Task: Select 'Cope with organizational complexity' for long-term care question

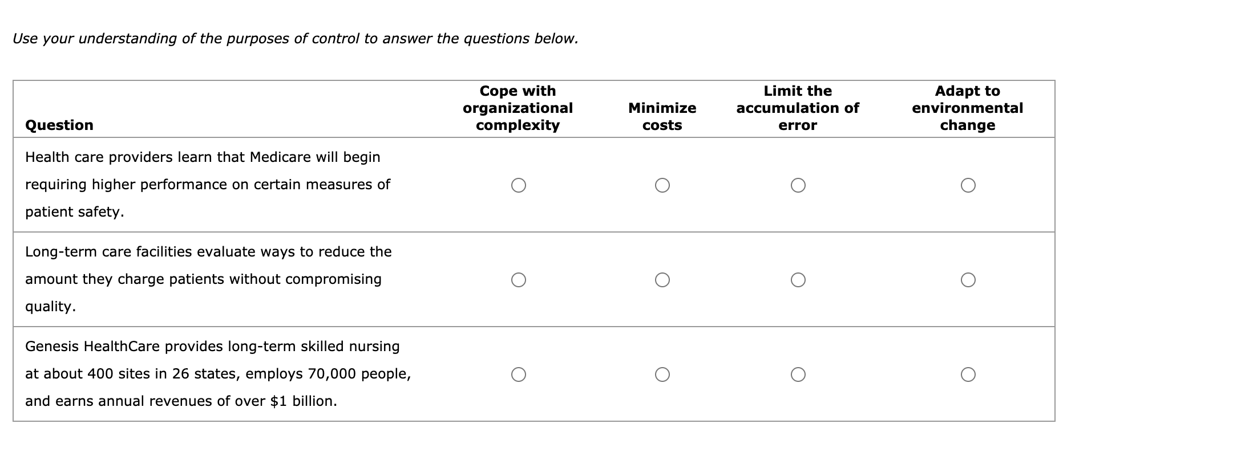Action: tap(518, 279)
